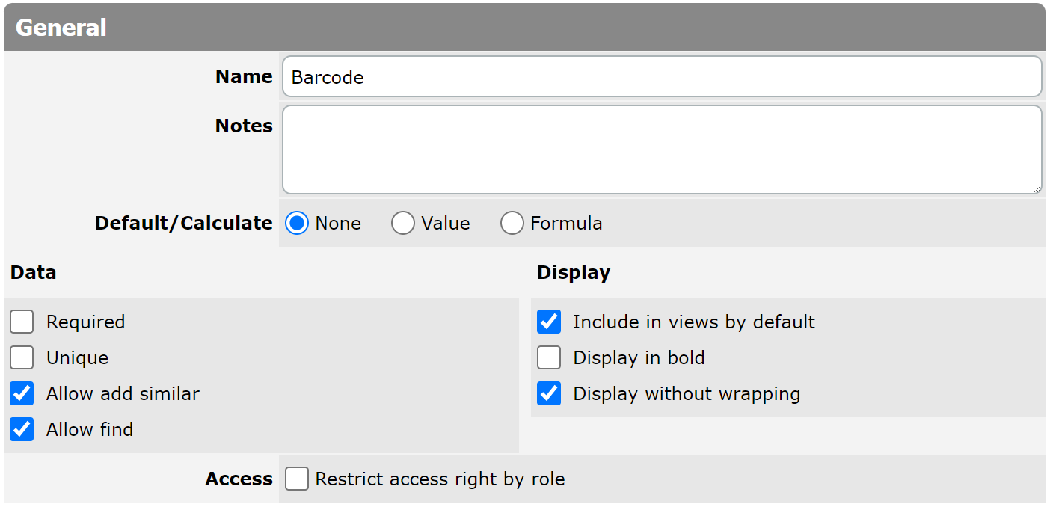Click the Name field label
This screenshot has height=507, width=1047.
244,76
